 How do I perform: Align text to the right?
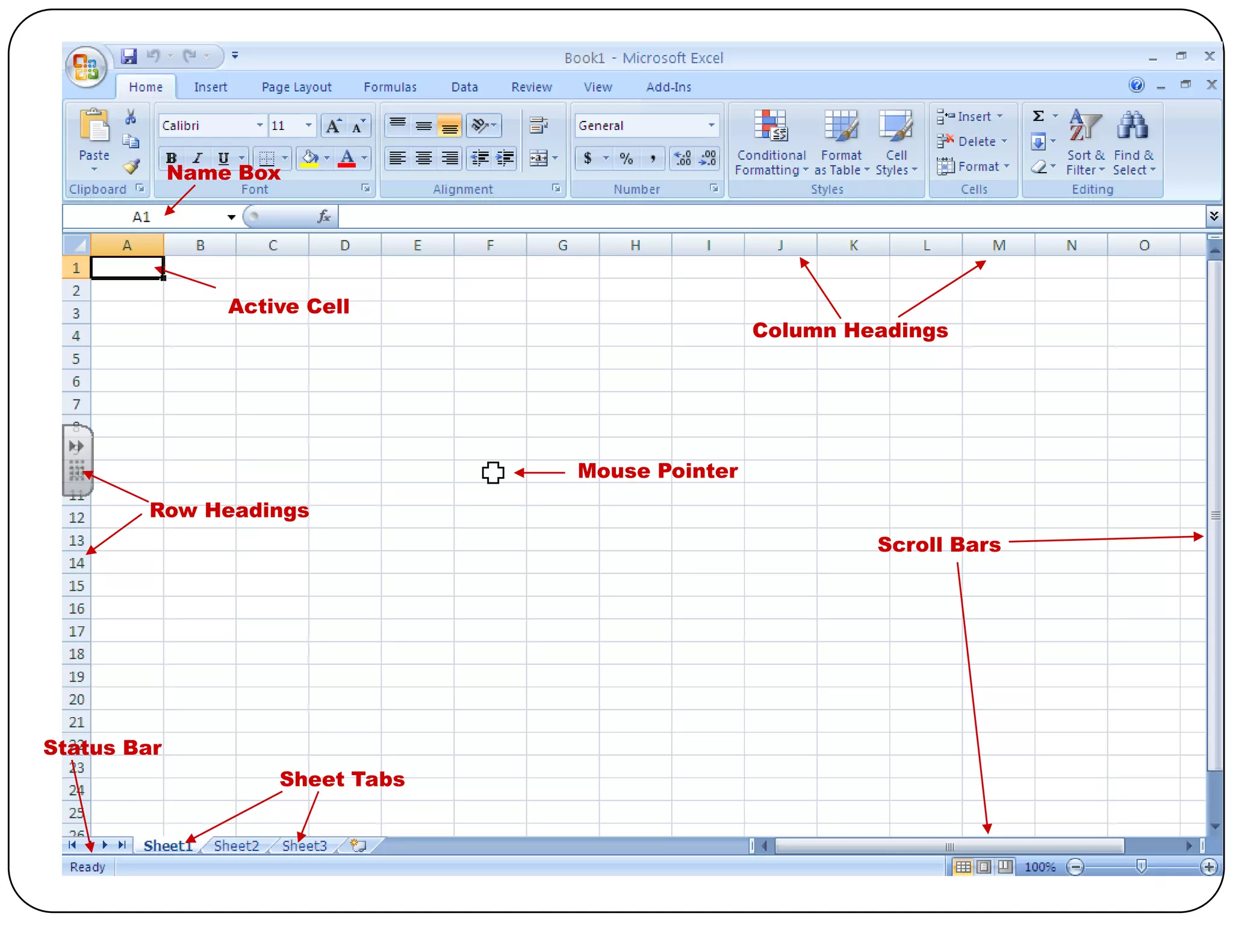tap(450, 158)
